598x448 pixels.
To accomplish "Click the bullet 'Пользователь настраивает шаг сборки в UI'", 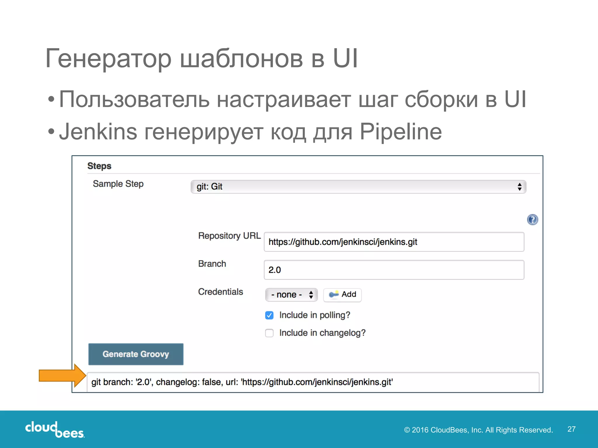I will (293, 99).
